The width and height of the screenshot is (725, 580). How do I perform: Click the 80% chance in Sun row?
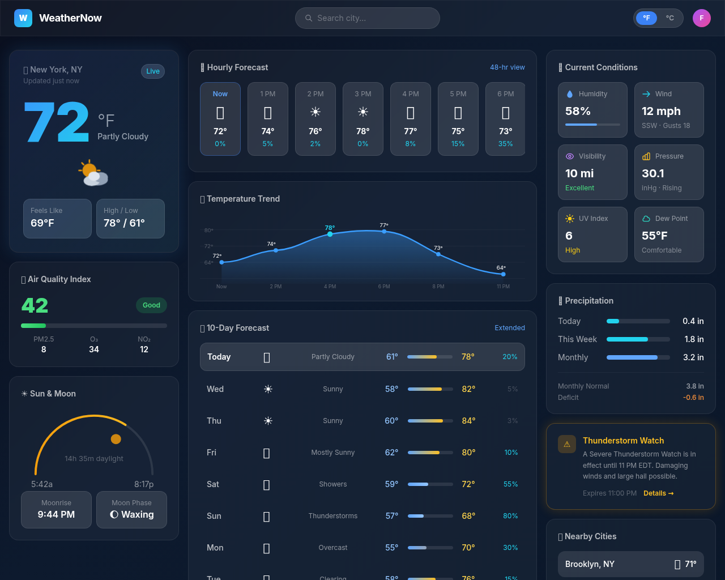510,516
